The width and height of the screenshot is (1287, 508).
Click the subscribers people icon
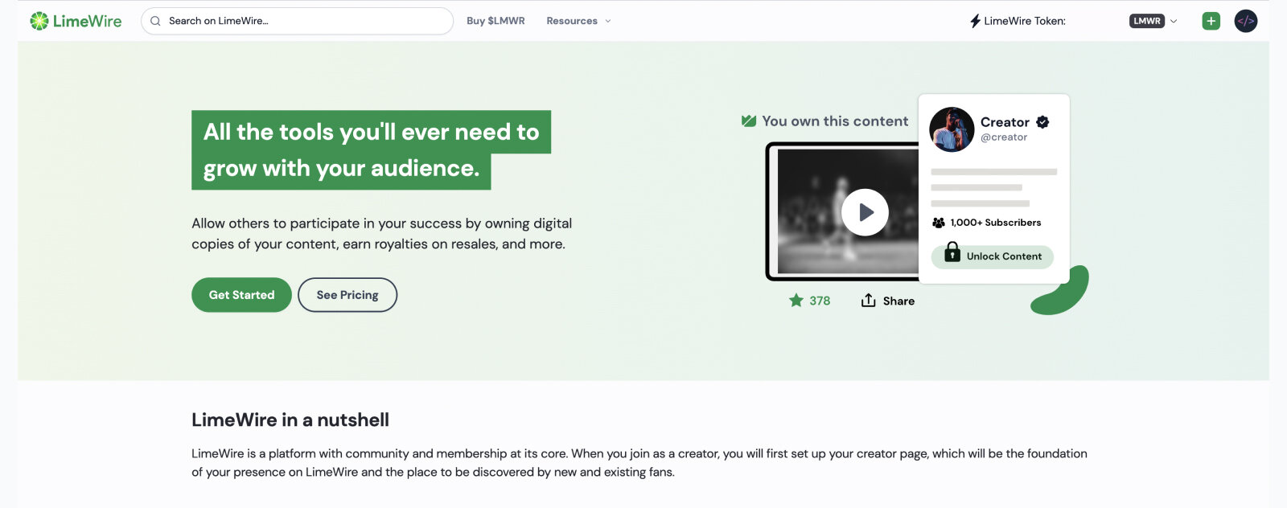939,223
